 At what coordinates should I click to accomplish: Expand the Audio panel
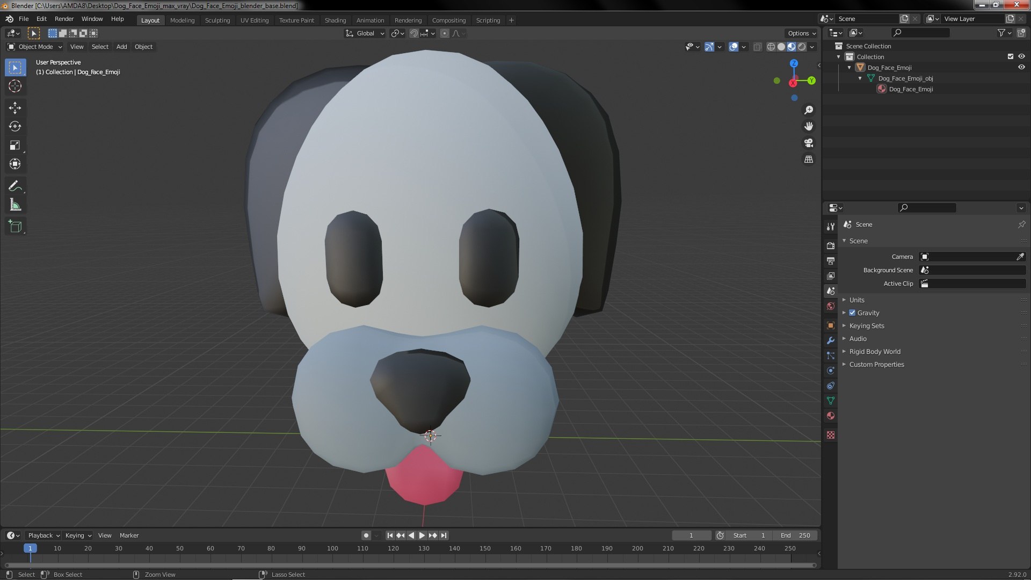point(858,338)
